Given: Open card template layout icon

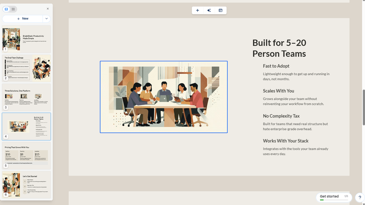Looking at the screenshot, I should 220,10.
